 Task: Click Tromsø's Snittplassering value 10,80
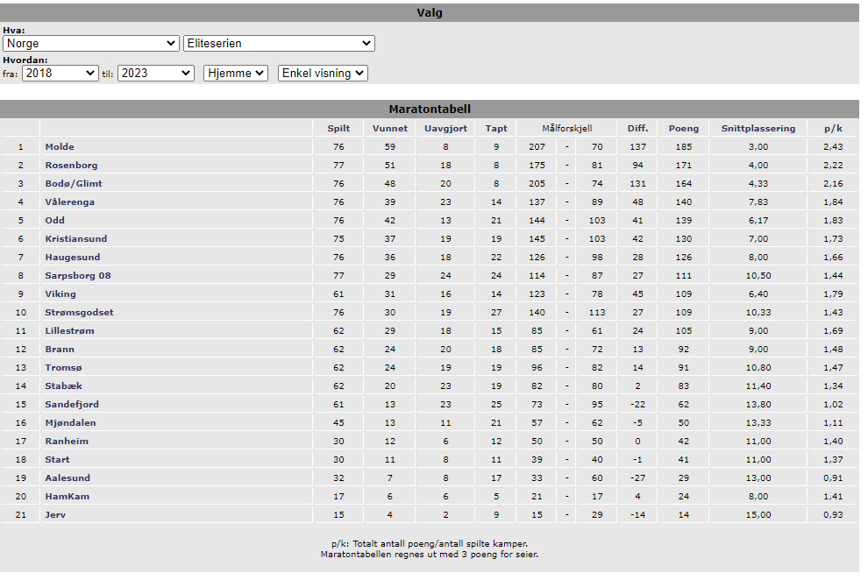click(x=758, y=367)
